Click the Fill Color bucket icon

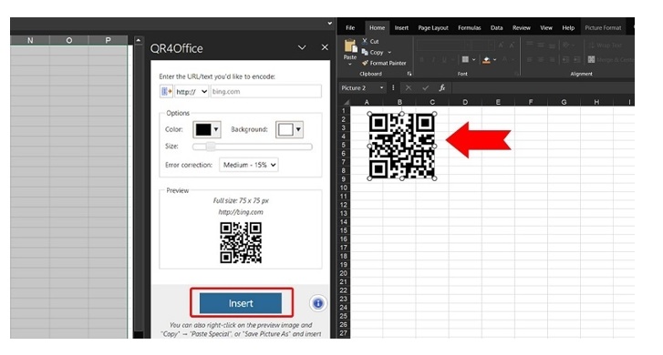486,60
